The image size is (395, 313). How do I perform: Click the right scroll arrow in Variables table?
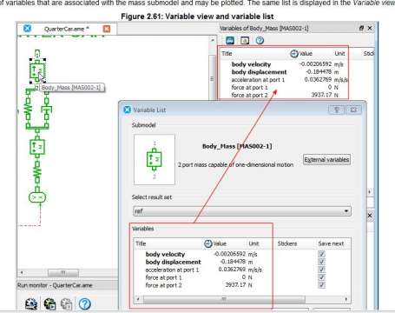click(346, 299)
